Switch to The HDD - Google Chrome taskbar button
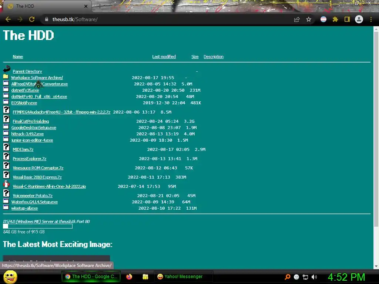379x284 pixels. pos(91,277)
